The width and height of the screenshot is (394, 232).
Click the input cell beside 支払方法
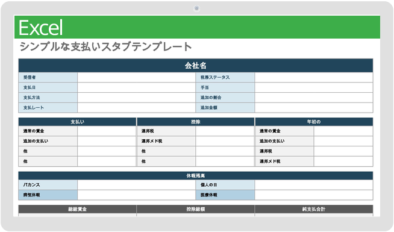pos(136,98)
